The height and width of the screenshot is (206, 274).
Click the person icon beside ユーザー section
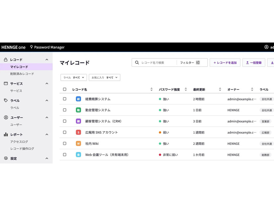[x=6, y=117]
